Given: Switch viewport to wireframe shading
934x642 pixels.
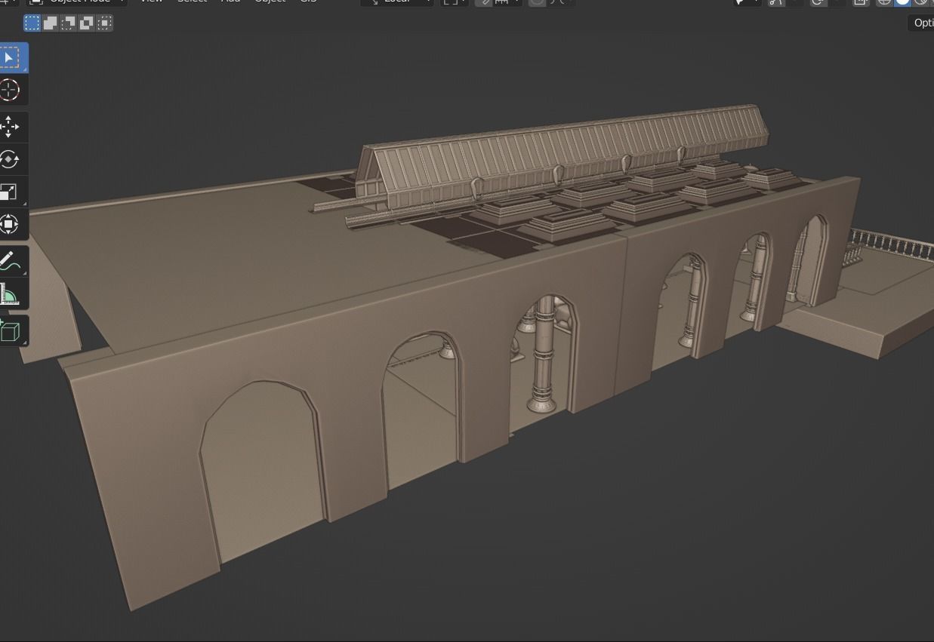Looking at the screenshot, I should click(883, 2).
